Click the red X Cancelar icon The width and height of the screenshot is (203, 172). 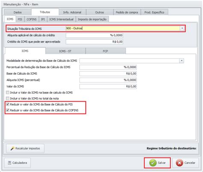point(179,163)
